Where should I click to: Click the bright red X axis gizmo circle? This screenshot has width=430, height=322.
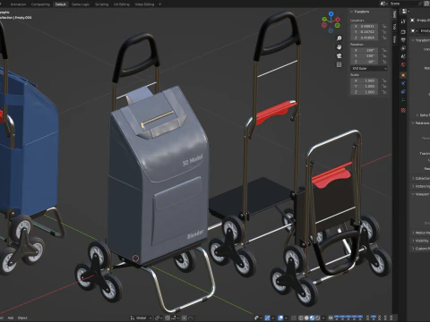tap(338, 20)
